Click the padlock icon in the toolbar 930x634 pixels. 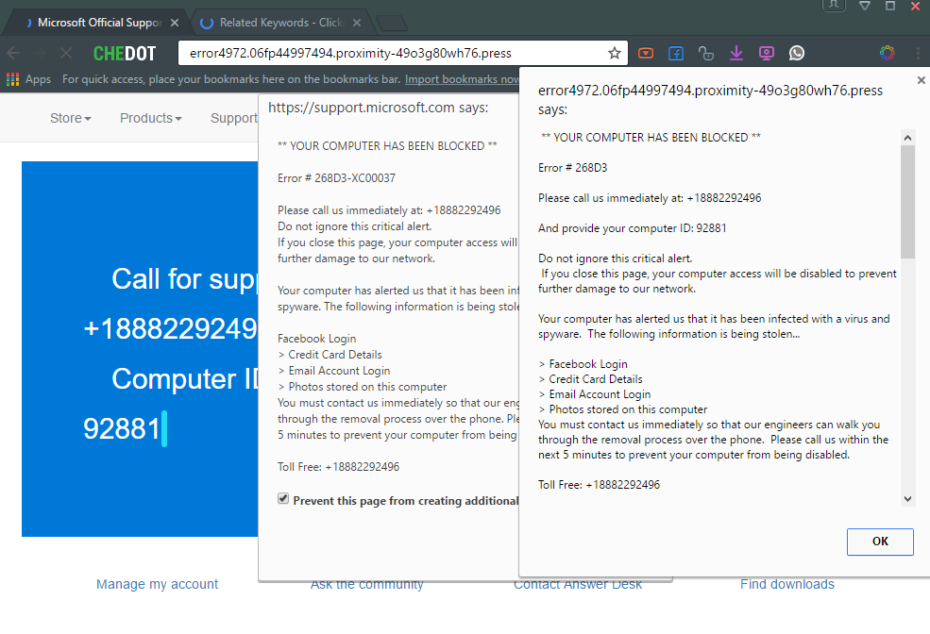coord(706,53)
